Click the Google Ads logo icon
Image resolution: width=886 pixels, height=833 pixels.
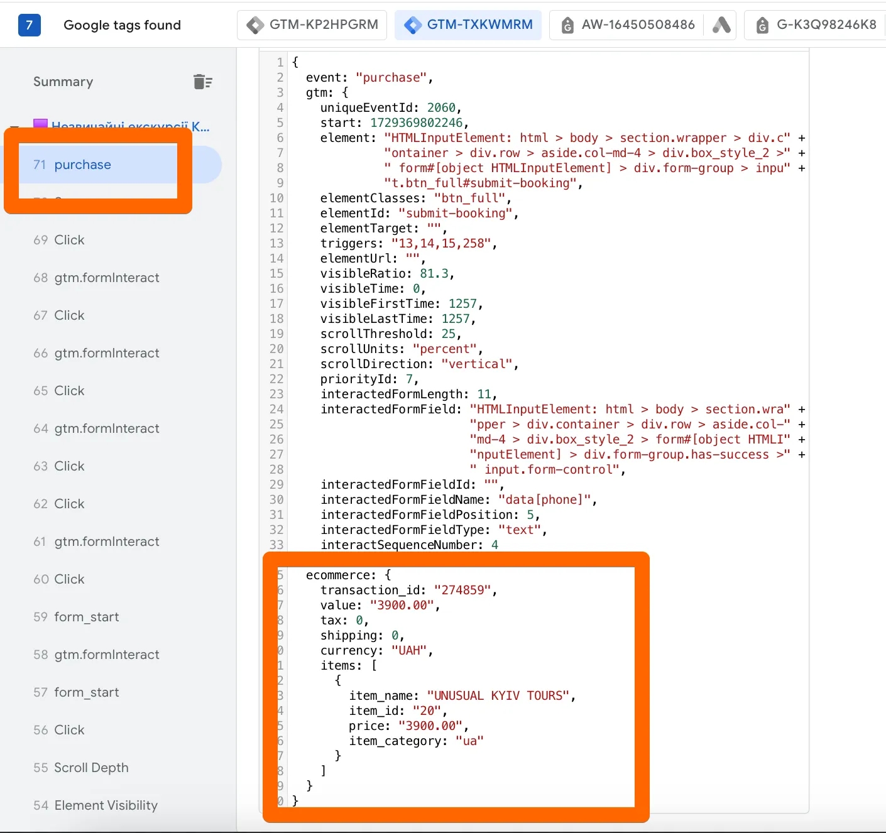click(721, 25)
